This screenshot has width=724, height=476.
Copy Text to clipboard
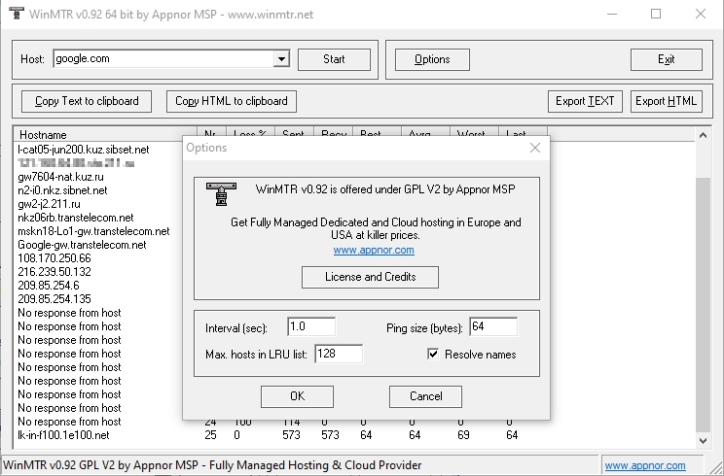(x=87, y=101)
